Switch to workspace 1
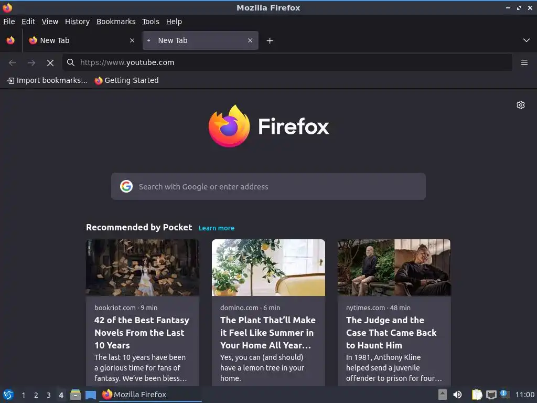The width and height of the screenshot is (537, 403). pos(23,395)
